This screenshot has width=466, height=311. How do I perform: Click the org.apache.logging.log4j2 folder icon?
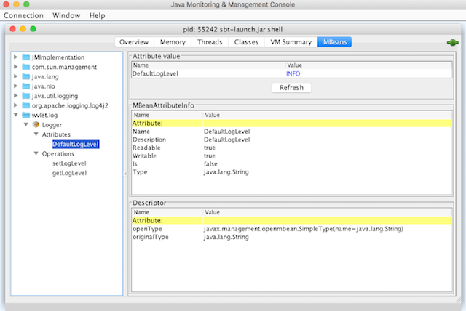26,105
